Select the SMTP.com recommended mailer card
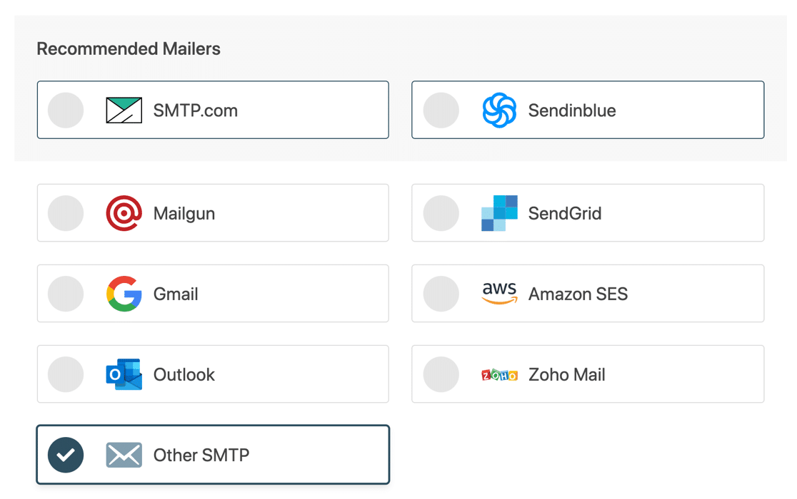Image resolution: width=797 pixels, height=499 pixels. (x=212, y=109)
